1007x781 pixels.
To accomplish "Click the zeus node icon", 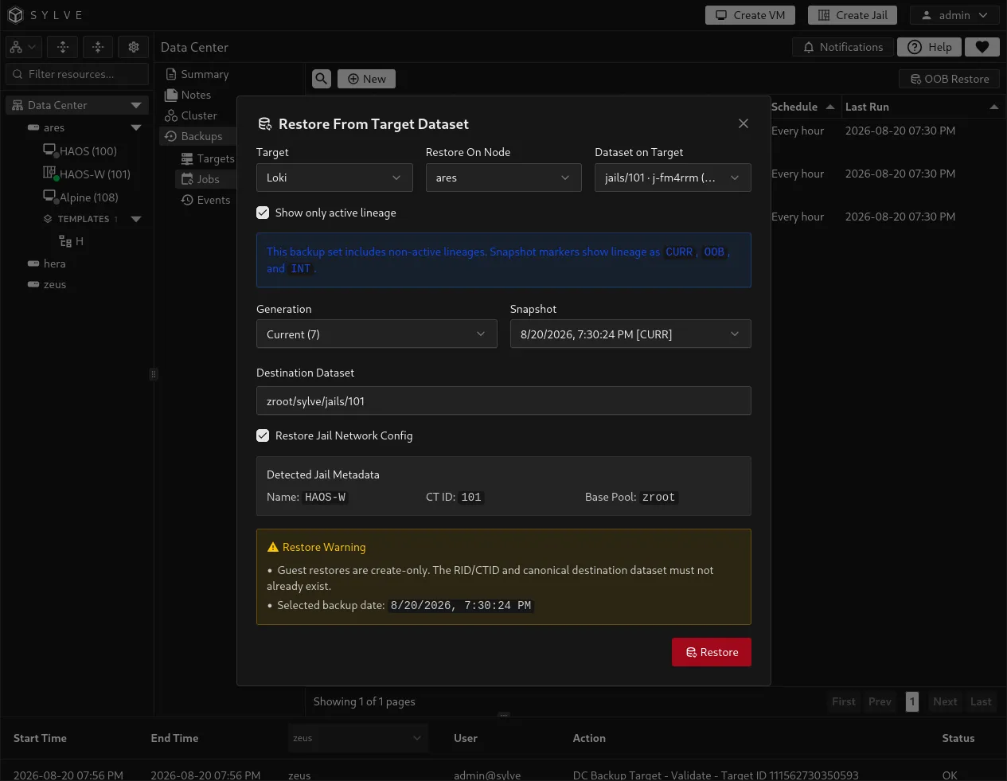I will coord(33,284).
